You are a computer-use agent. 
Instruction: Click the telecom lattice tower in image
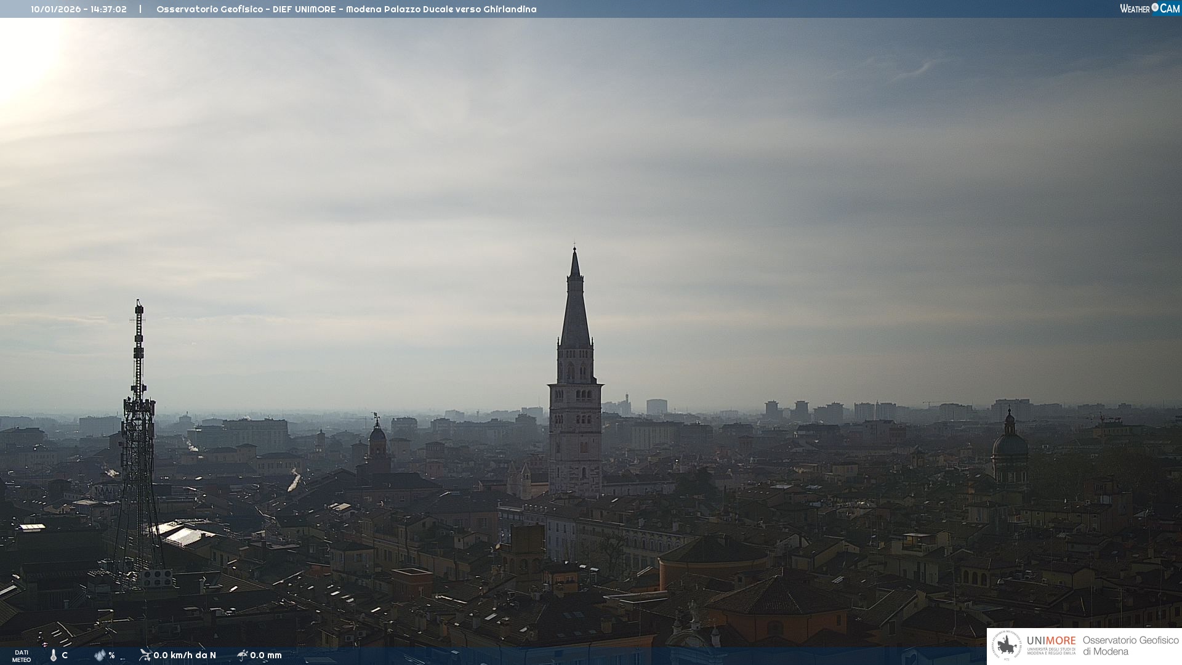click(x=138, y=443)
